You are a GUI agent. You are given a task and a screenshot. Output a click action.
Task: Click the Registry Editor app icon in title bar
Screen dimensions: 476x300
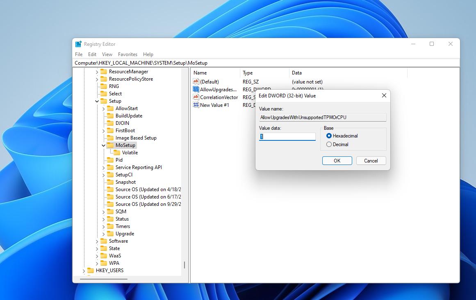pos(78,44)
